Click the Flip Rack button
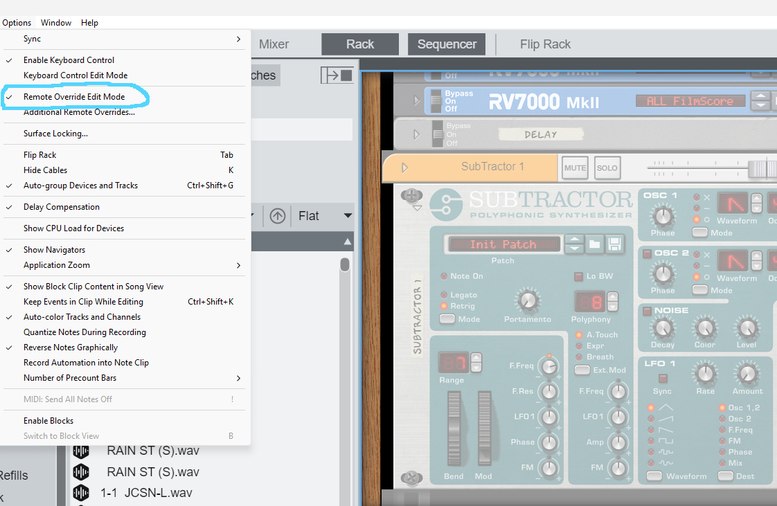The image size is (777, 506). [x=545, y=44]
